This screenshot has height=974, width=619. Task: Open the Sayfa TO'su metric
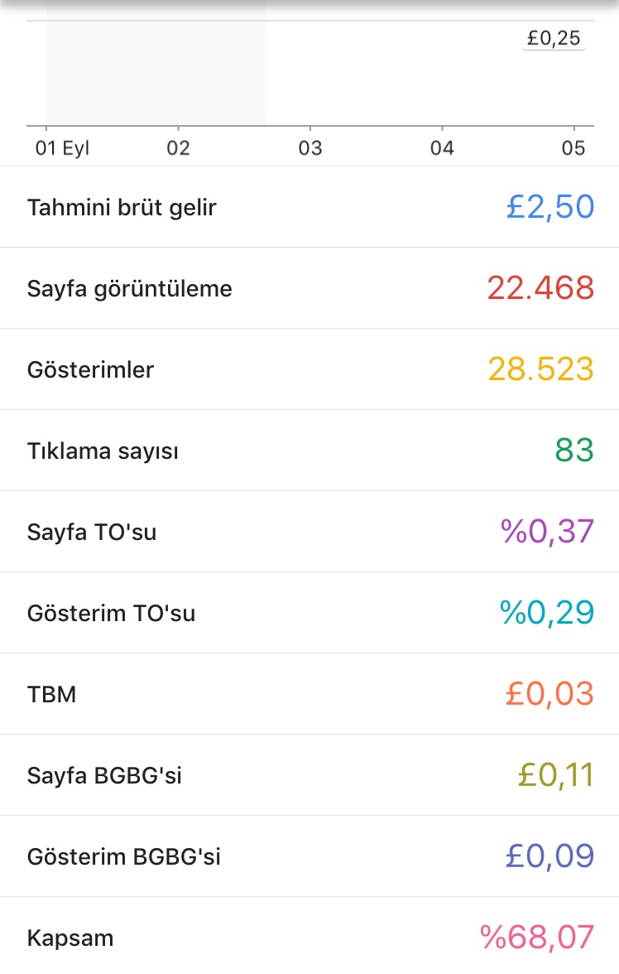click(309, 532)
